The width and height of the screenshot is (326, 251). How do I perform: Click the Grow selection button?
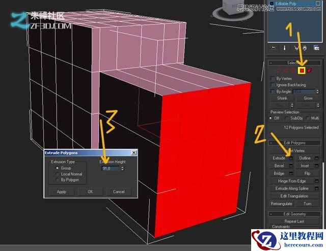tap(308, 98)
